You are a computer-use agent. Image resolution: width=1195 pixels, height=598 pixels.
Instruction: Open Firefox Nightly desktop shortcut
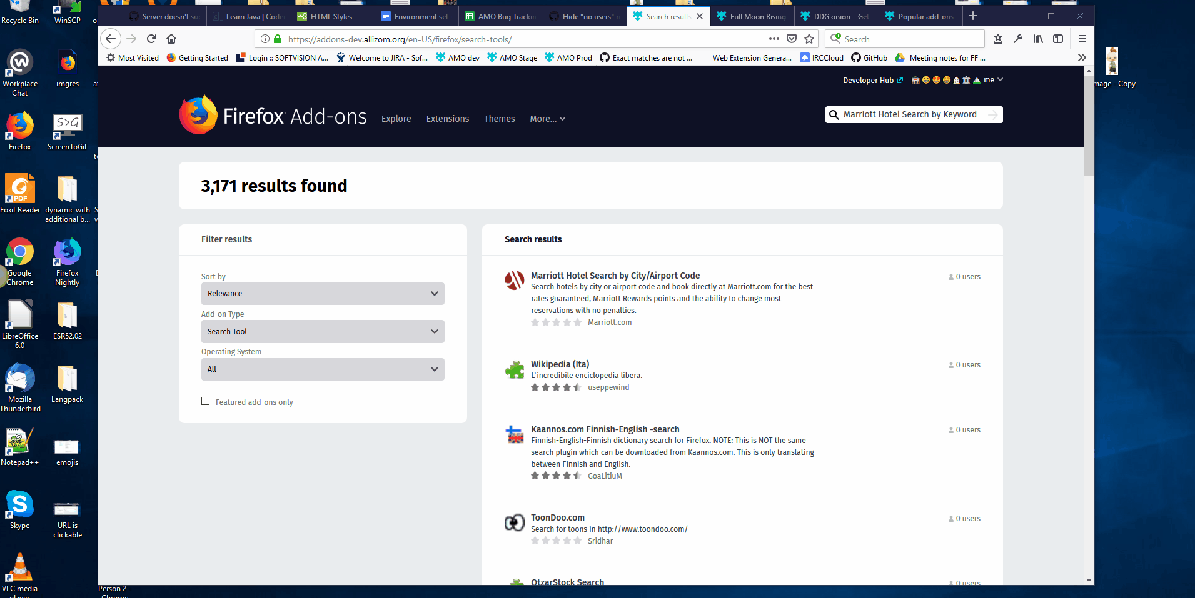pyautogui.click(x=67, y=262)
